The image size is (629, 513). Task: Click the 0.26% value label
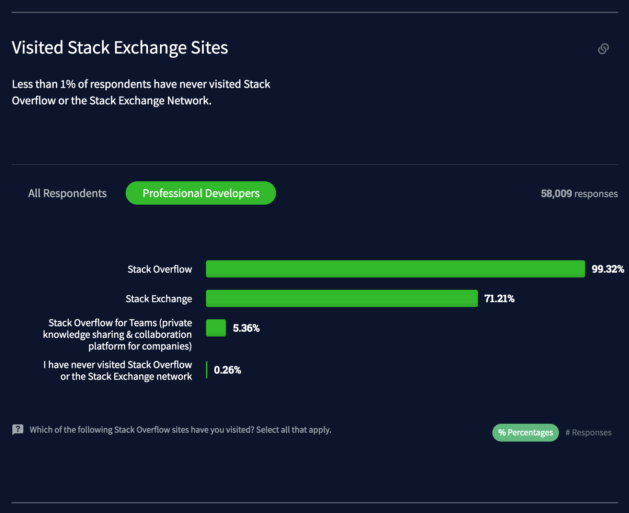(x=227, y=370)
